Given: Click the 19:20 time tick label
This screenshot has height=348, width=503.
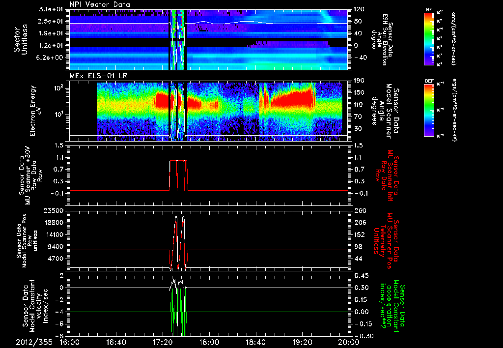Looking at the screenshot, I should 302,342.
